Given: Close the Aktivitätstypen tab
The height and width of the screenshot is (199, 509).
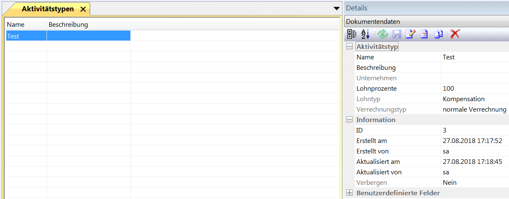Looking at the screenshot, I should (x=83, y=9).
